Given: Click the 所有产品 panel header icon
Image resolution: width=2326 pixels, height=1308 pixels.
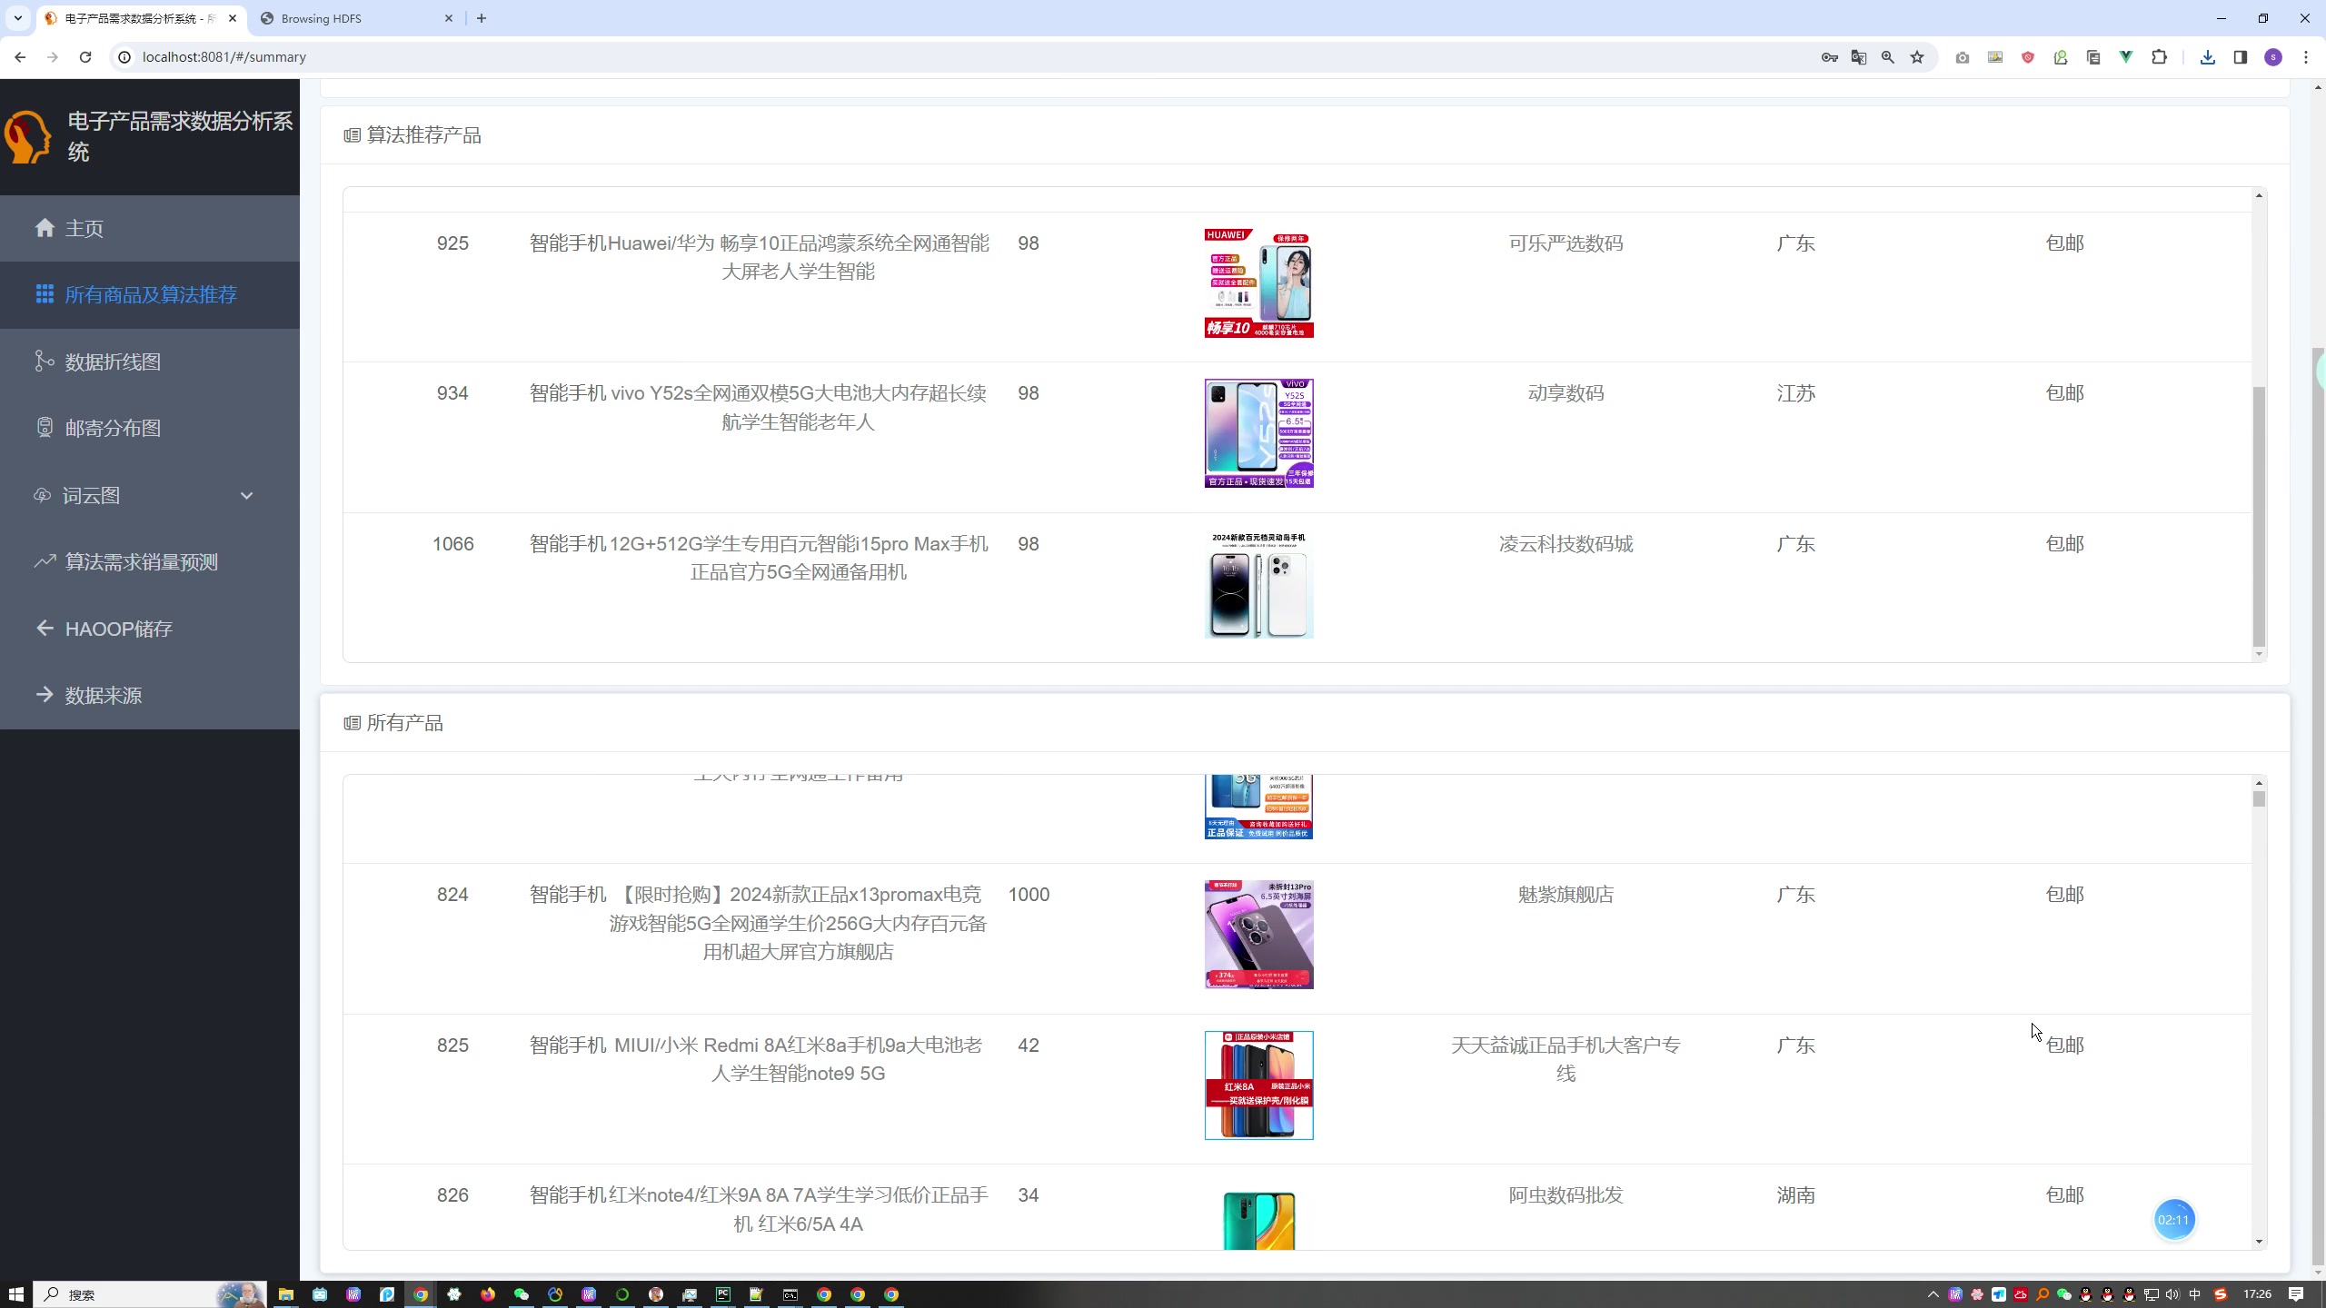Looking at the screenshot, I should tap(352, 723).
